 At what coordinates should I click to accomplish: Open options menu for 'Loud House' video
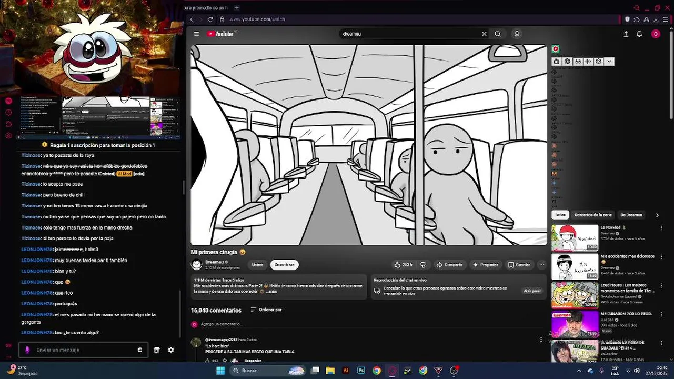[x=662, y=286]
